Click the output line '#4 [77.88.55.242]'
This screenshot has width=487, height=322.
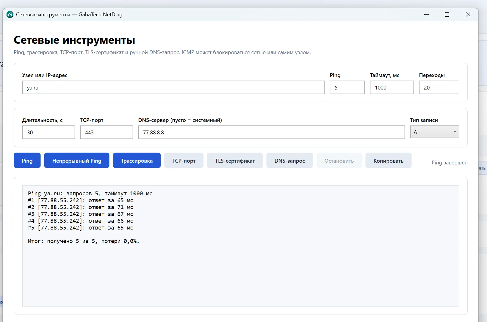point(81,221)
